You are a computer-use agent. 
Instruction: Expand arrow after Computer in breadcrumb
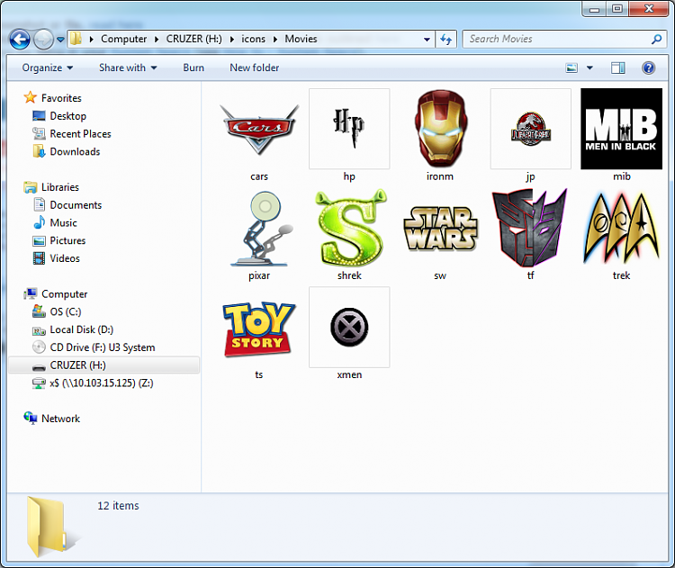[x=157, y=40]
